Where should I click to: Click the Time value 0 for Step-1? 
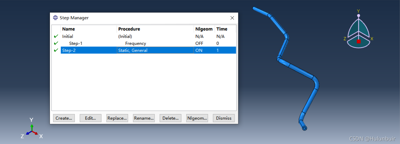click(x=218, y=43)
